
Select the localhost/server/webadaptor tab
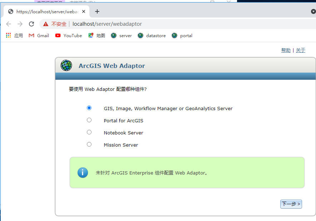pos(46,11)
